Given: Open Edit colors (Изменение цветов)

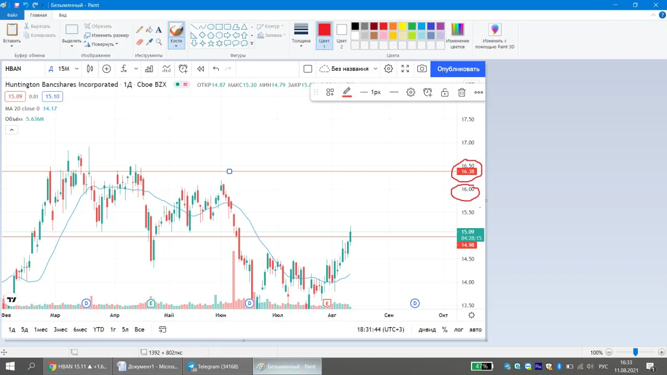Looking at the screenshot, I should coord(458,36).
